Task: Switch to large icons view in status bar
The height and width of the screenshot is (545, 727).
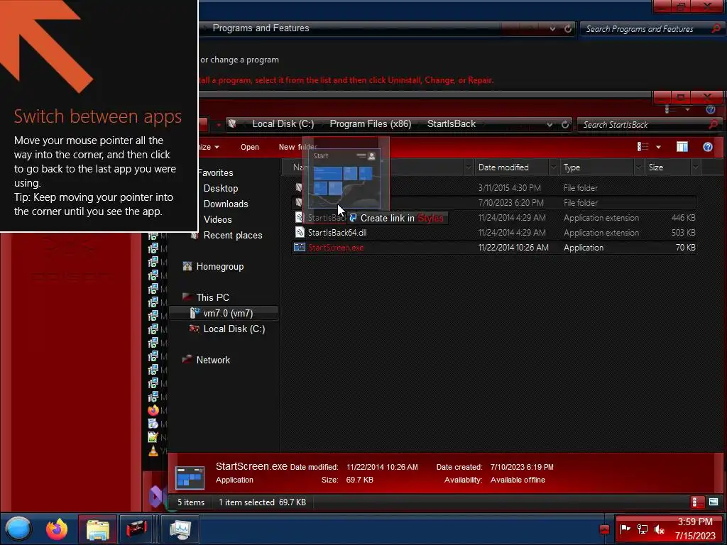Action: click(714, 502)
